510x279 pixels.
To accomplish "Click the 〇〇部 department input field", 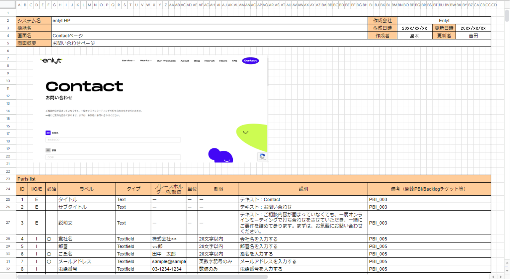I will click(113, 157).
